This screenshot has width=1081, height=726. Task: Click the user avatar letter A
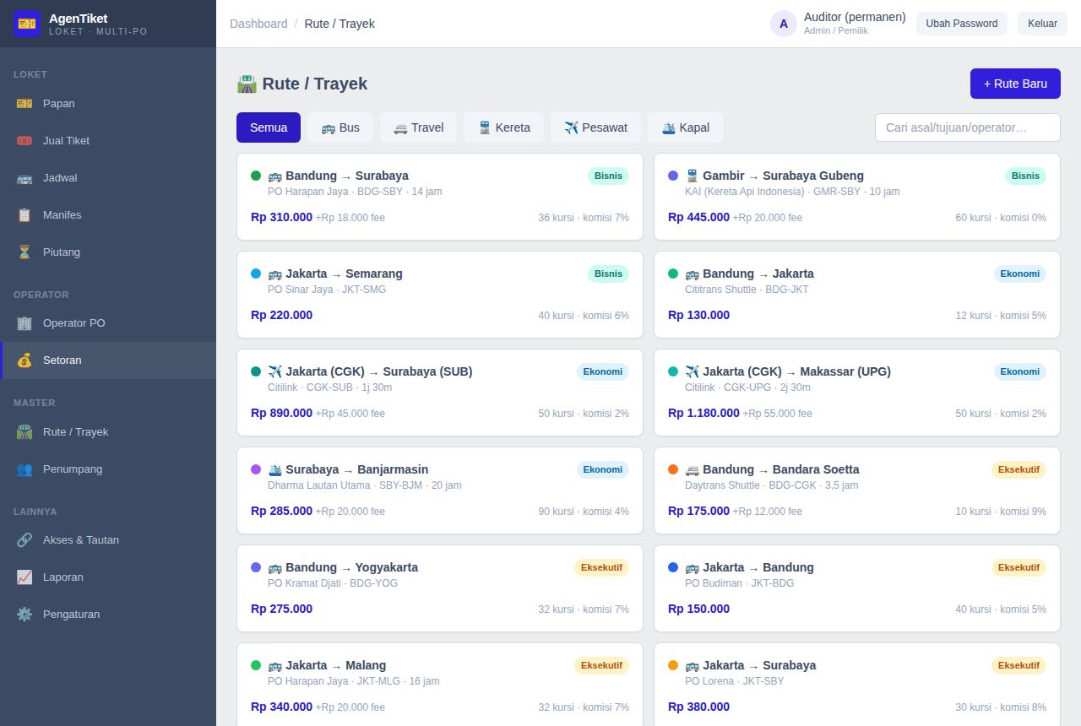[x=784, y=24]
